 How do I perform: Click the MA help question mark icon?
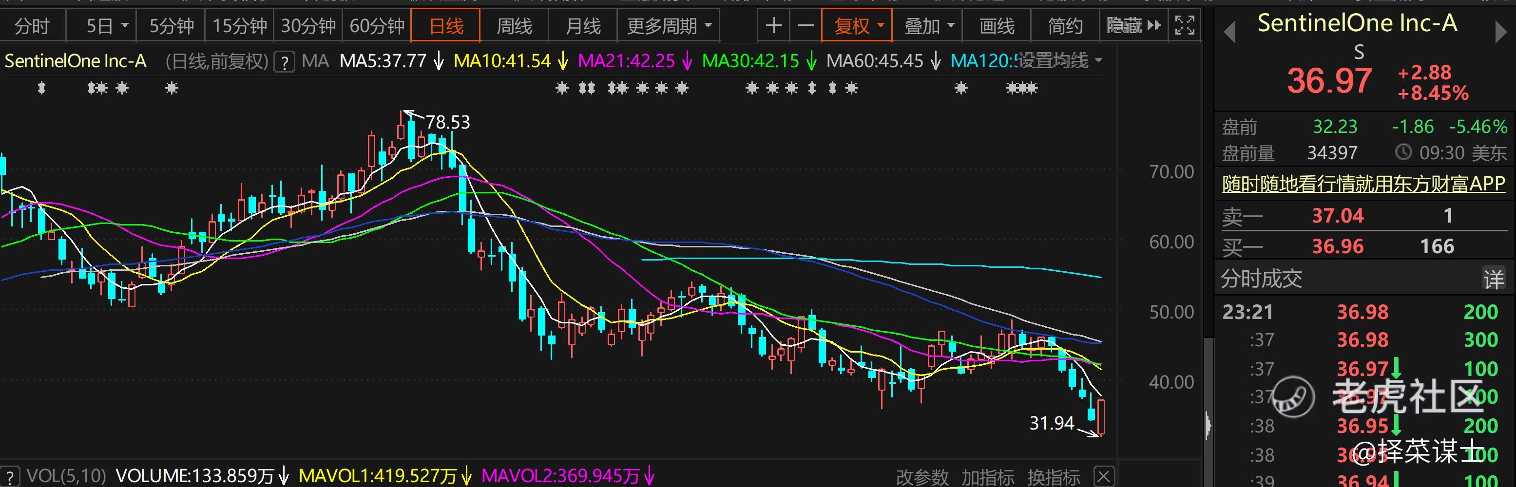coord(285,62)
